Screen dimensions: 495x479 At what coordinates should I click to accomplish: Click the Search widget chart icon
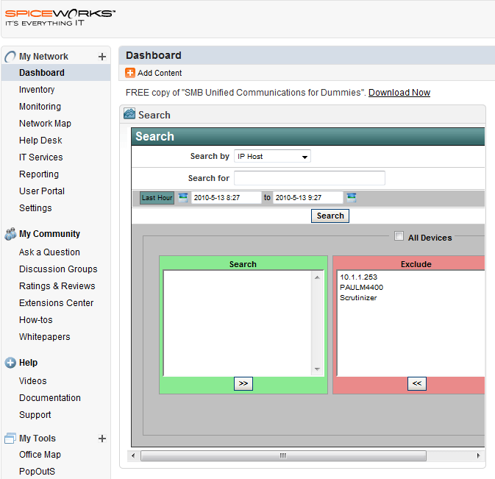pyautogui.click(x=129, y=113)
